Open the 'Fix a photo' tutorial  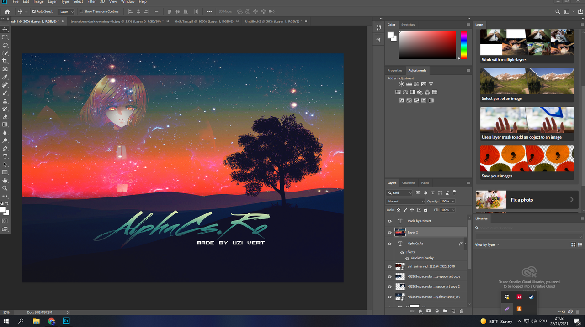coord(527,200)
